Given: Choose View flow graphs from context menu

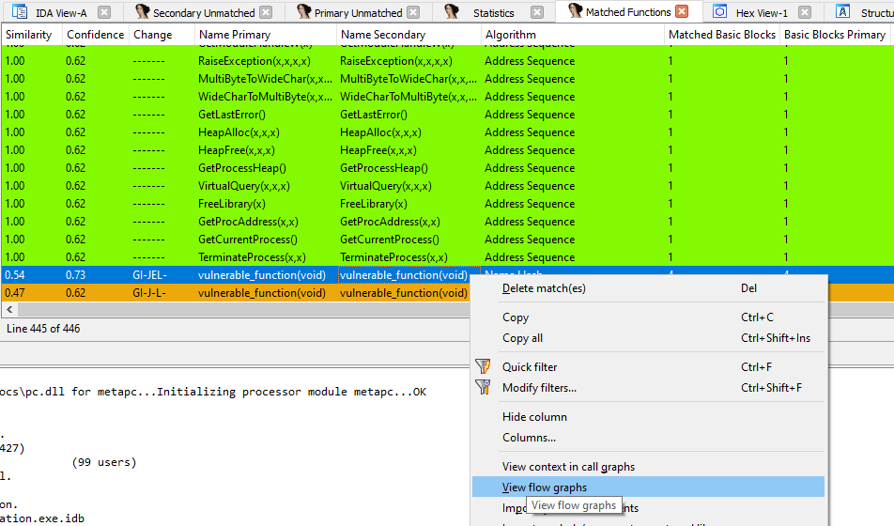Looking at the screenshot, I should pyautogui.click(x=545, y=487).
